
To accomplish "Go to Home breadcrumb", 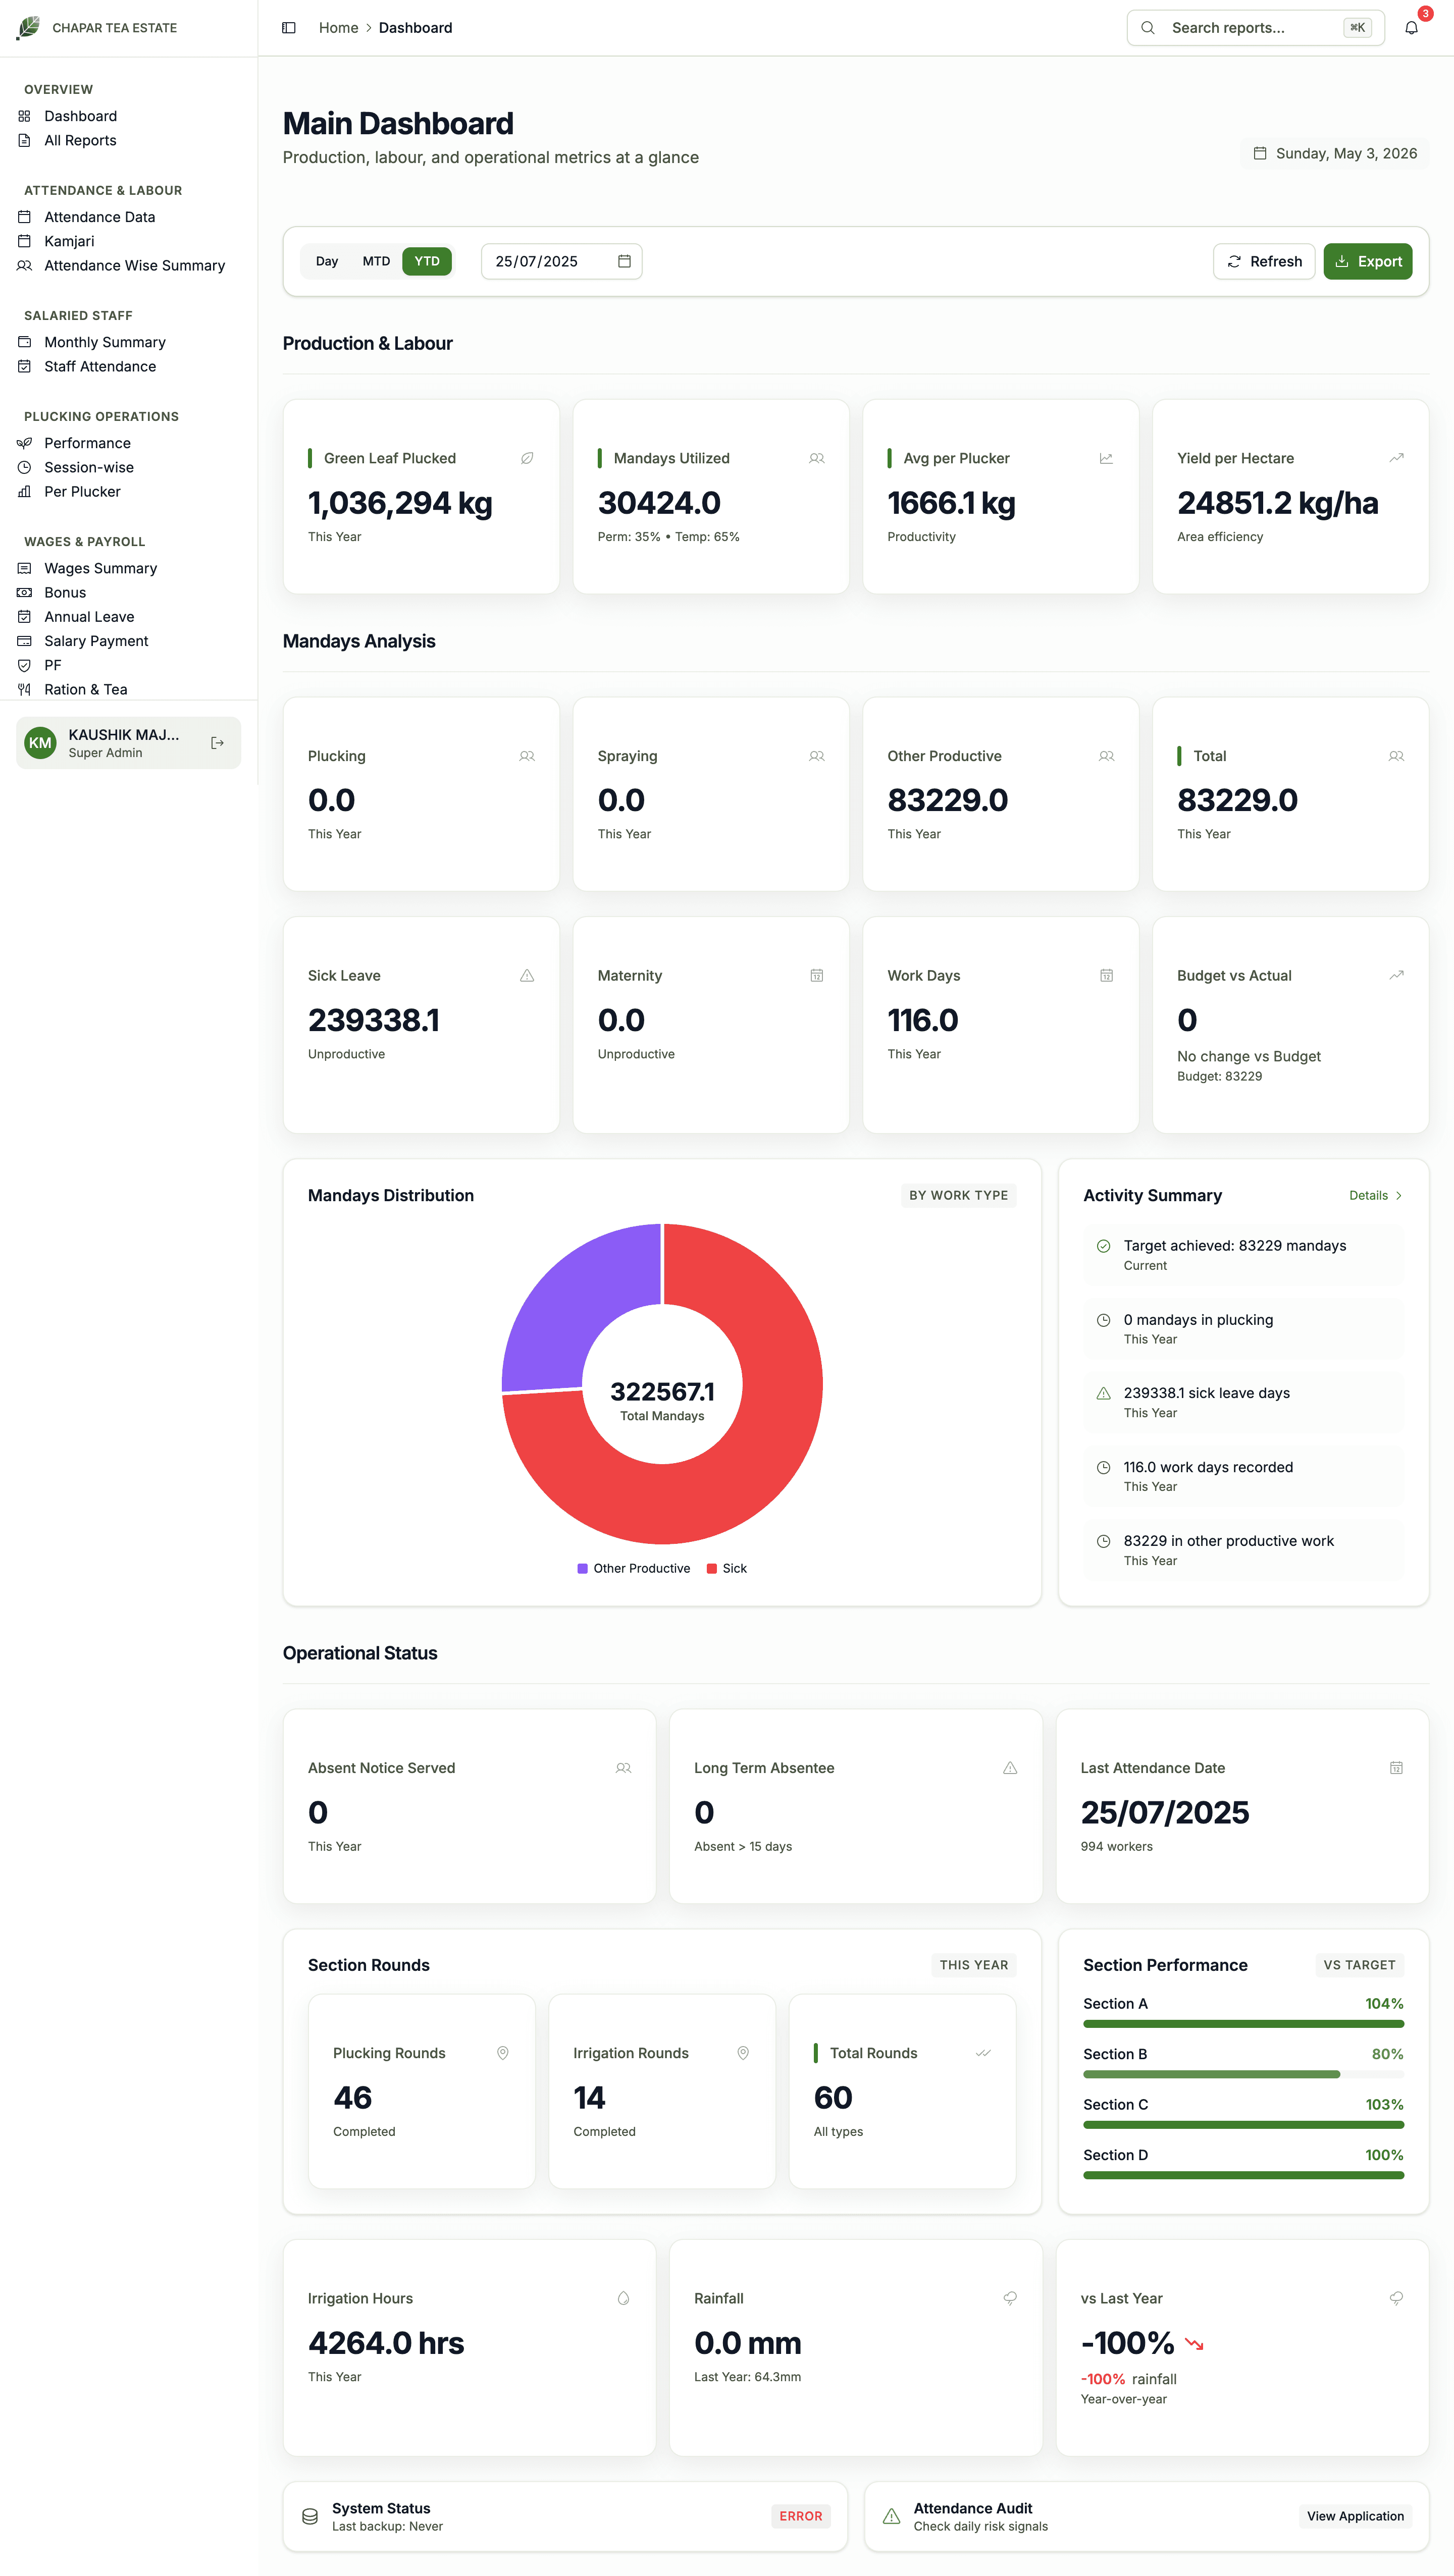I will pos(338,28).
